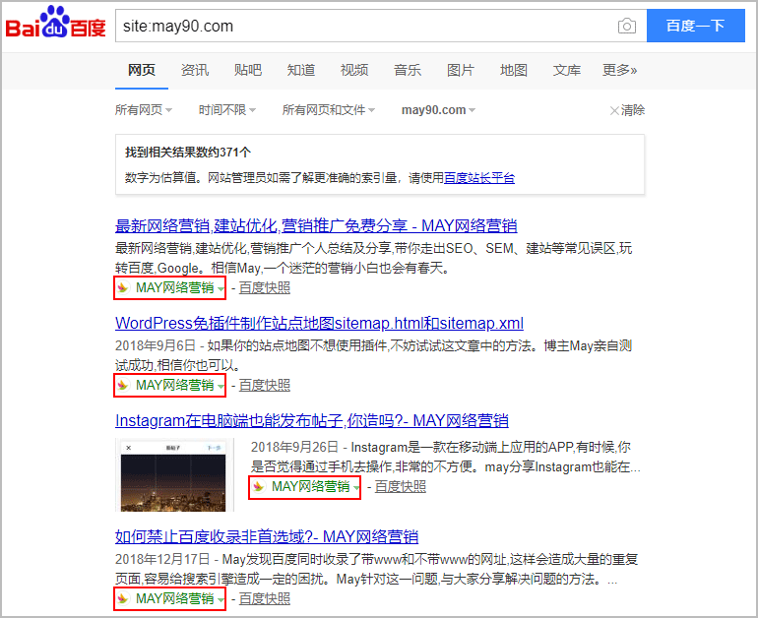Switch to the 视频 tab
758x618 pixels.
point(354,71)
